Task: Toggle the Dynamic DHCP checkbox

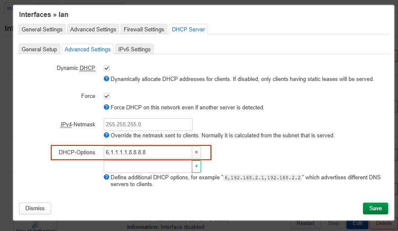Action: (x=107, y=68)
